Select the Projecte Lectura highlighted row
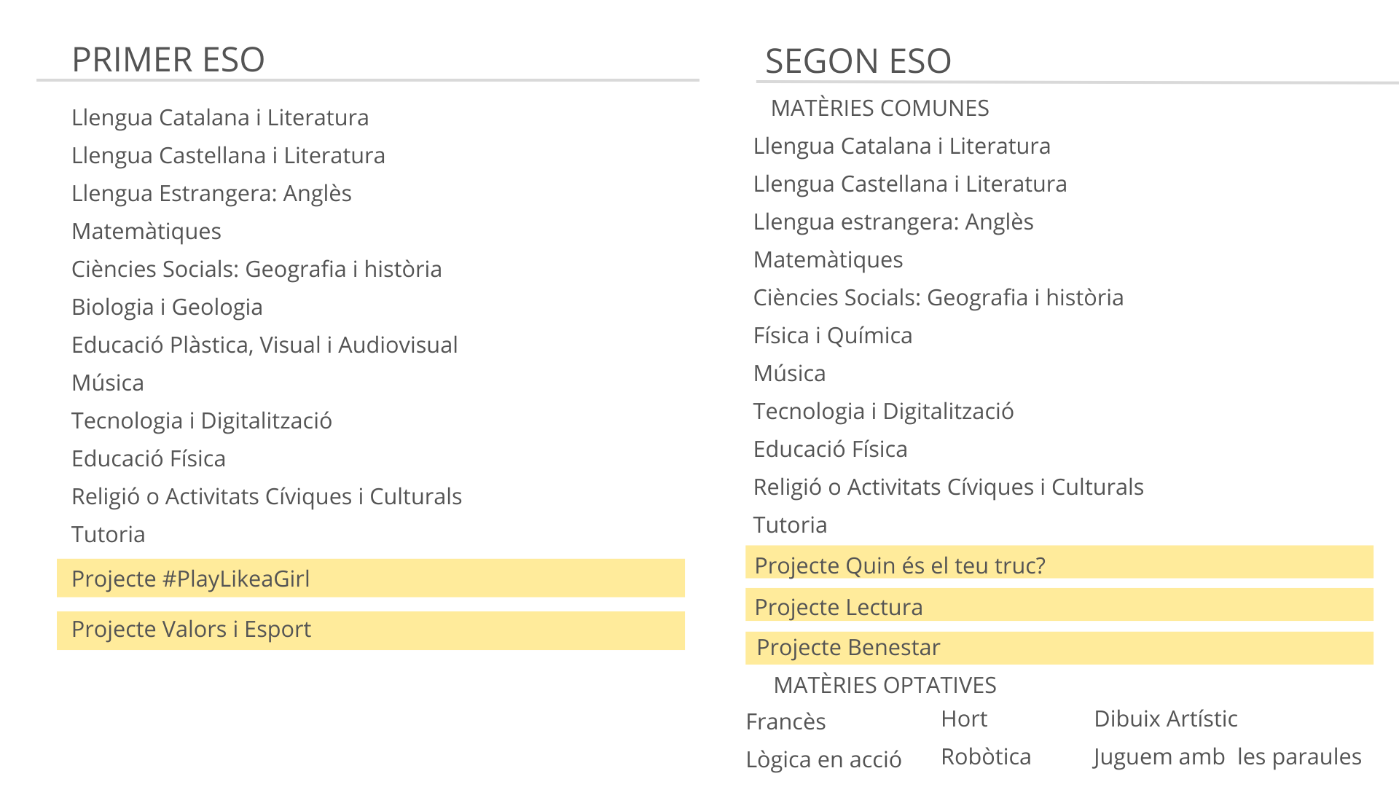Viewport: 1399px width, 787px height. click(x=1059, y=606)
